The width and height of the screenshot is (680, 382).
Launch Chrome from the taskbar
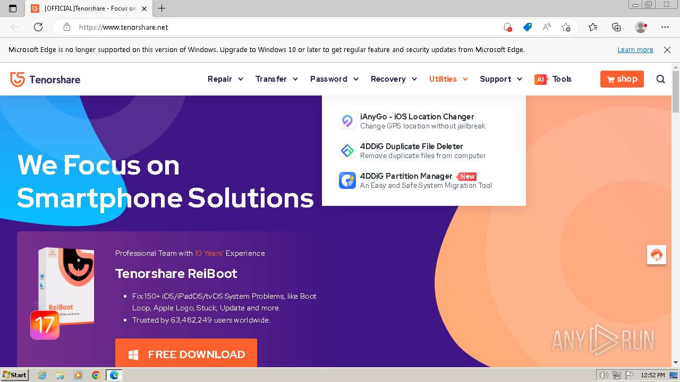point(96,375)
